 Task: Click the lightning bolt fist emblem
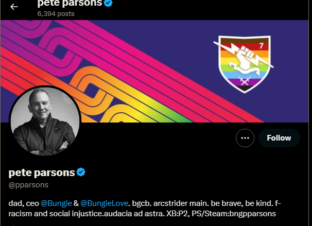click(244, 57)
